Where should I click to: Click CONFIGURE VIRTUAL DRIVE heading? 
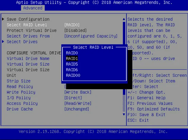tap(34, 53)
